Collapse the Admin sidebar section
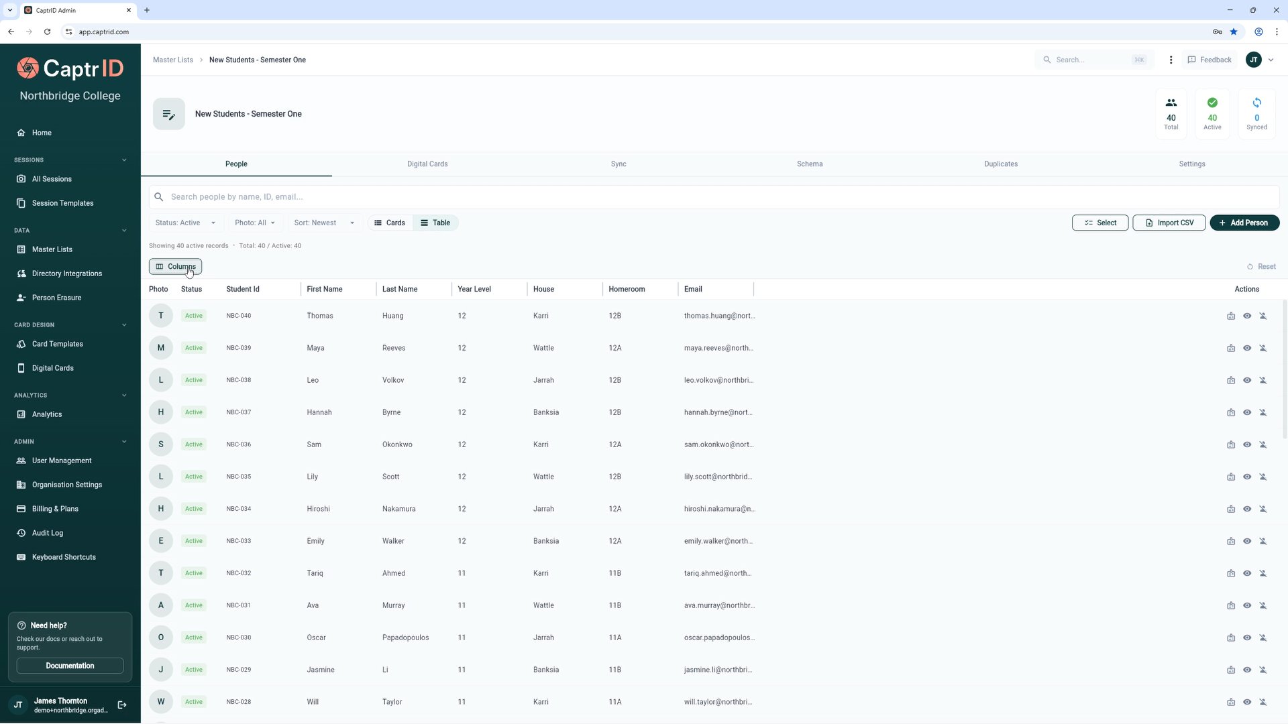This screenshot has height=724, width=1288. click(124, 442)
